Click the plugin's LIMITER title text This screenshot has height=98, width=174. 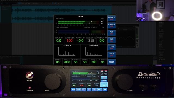[80, 16]
